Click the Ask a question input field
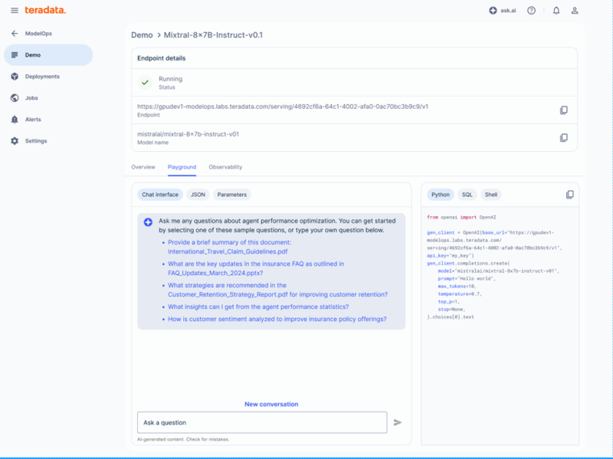The width and height of the screenshot is (613, 459). (262, 422)
